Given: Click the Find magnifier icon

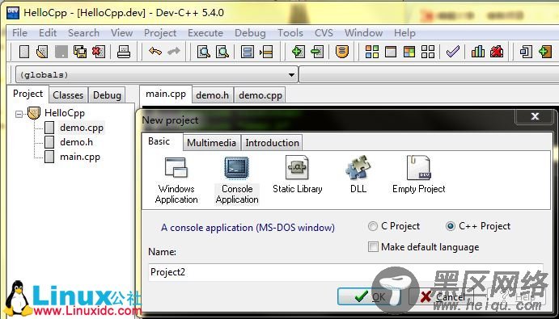Looking at the screenshot, I should pyautogui.click(x=204, y=52).
